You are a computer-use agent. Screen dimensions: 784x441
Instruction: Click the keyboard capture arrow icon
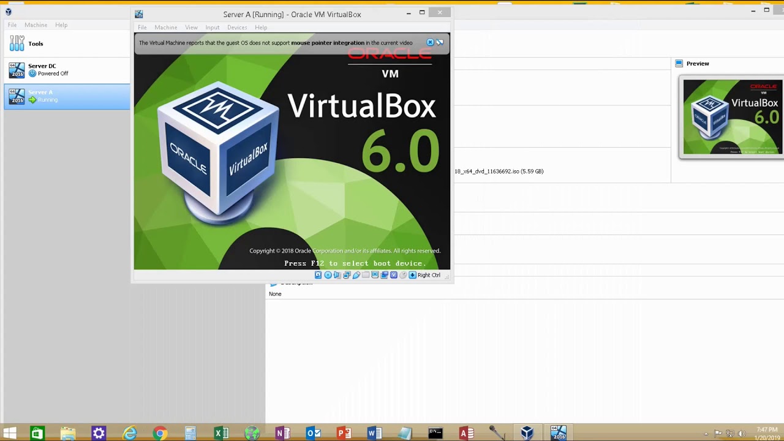412,275
